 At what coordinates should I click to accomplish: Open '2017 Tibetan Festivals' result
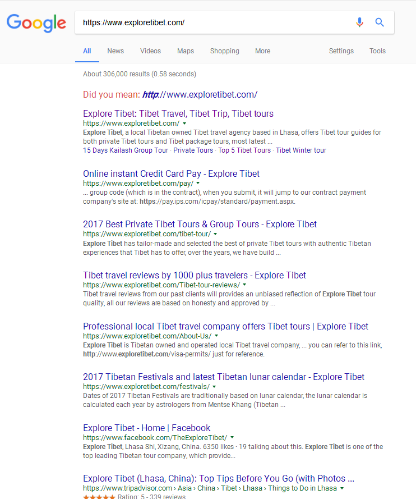click(x=223, y=377)
